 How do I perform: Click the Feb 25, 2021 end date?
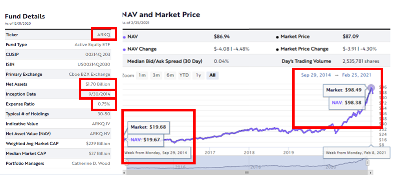(x=357, y=75)
